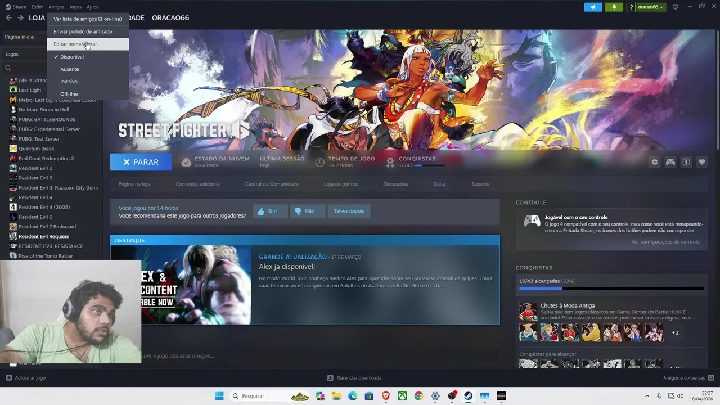Open Microsoft Edge from the taskbar
Screen dimensions: 720x405
353,396
